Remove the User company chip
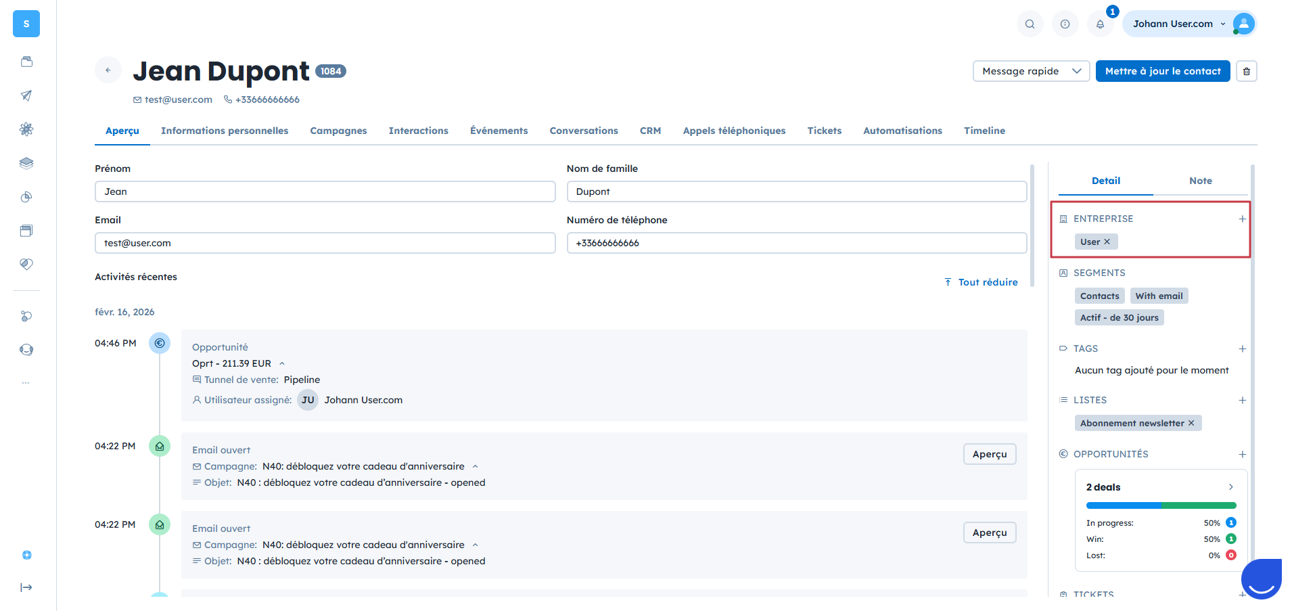 [1107, 242]
